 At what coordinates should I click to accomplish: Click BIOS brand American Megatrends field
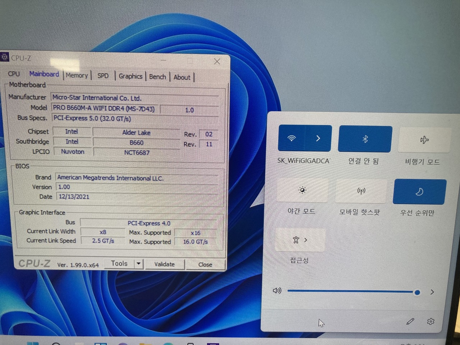coord(137,178)
